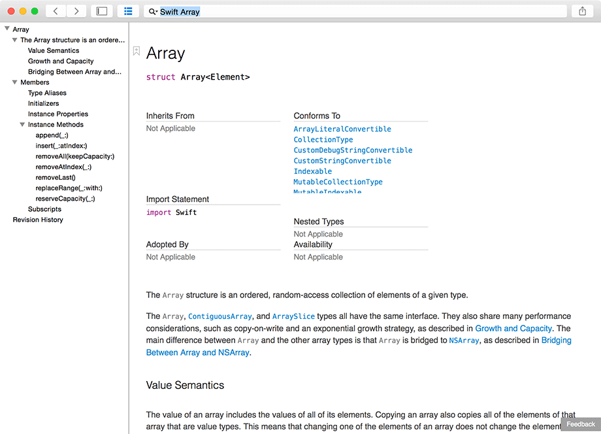
Task: Click the Import Statement heading
Action: (178, 199)
